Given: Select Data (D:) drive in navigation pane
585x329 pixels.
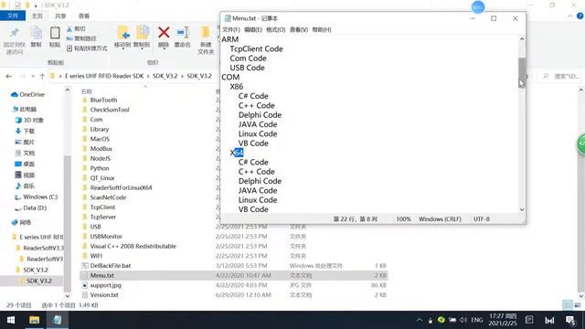Looking at the screenshot, I should [x=30, y=207].
